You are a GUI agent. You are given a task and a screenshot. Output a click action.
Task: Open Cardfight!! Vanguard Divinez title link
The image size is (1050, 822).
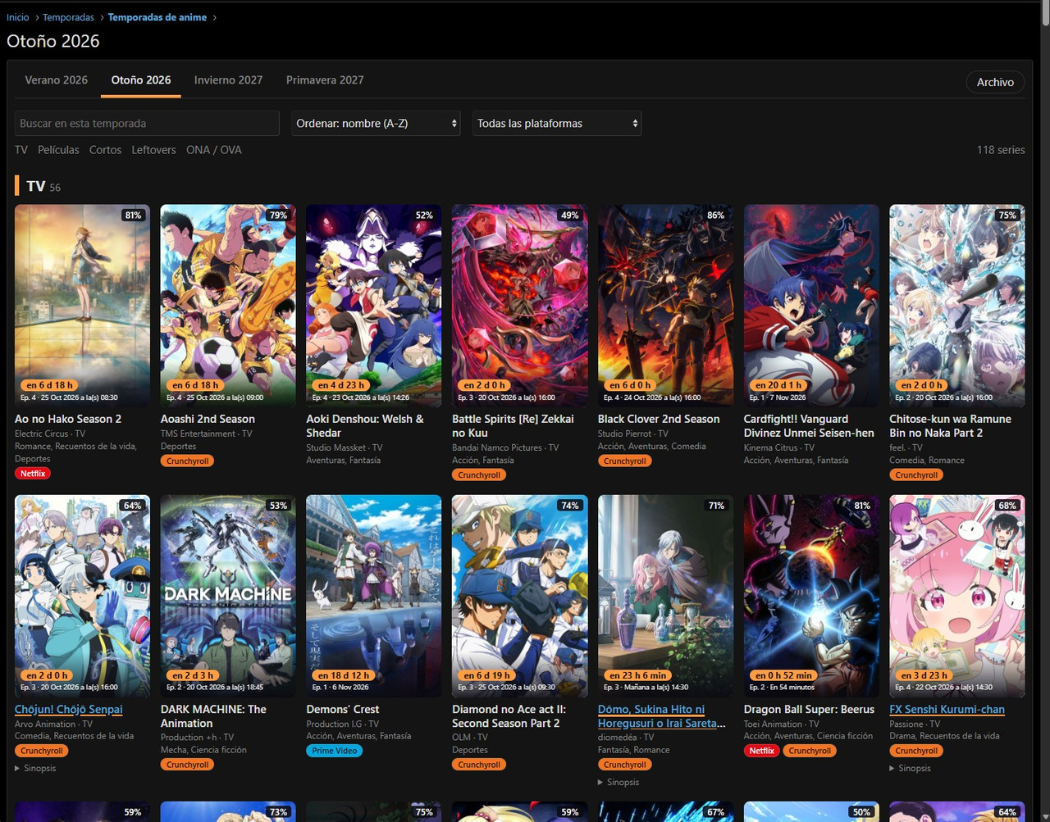click(x=809, y=425)
